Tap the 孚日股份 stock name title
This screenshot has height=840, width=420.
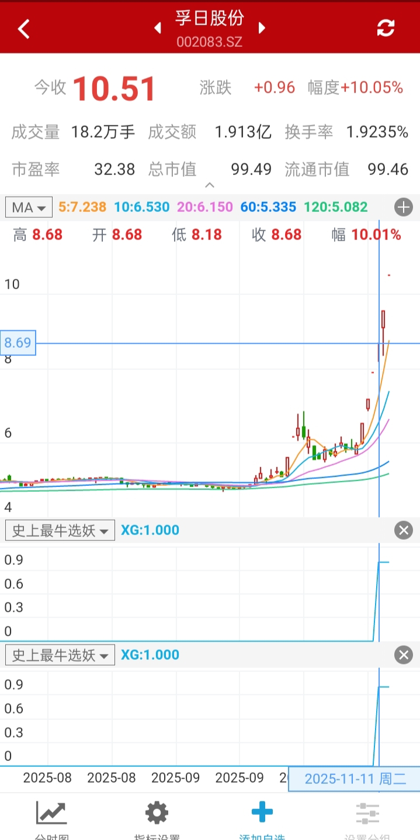point(209,19)
